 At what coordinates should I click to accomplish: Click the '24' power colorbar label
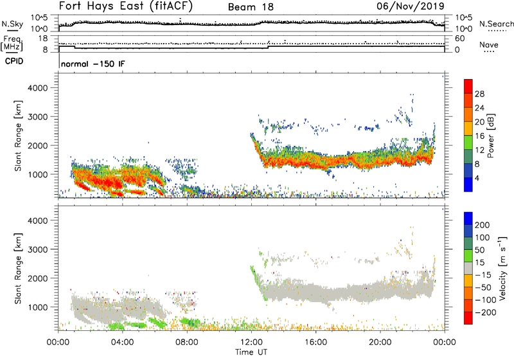(479, 108)
